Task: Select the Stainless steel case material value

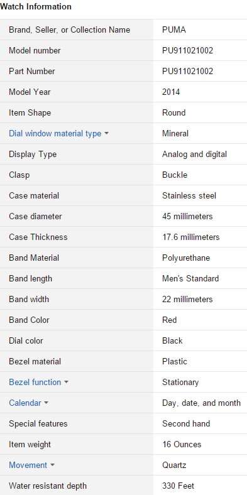Action: (189, 196)
